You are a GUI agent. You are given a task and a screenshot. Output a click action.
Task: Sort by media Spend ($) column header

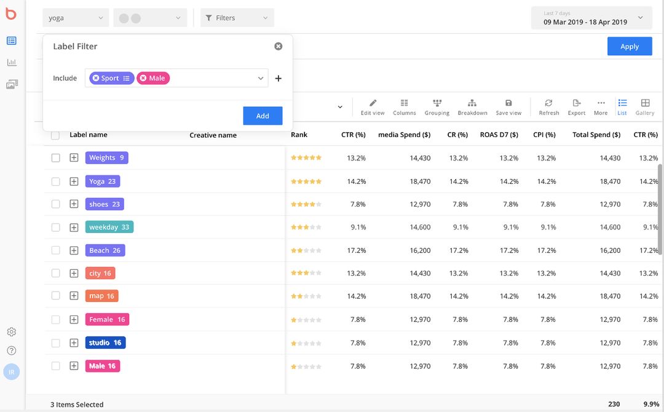click(x=405, y=135)
